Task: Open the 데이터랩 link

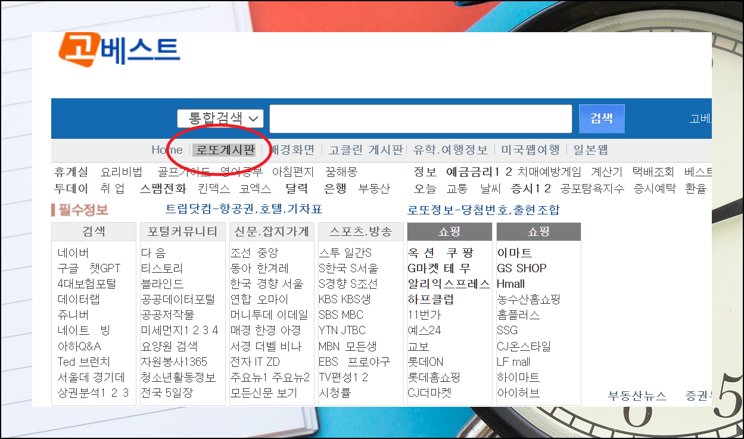Action: click(79, 300)
